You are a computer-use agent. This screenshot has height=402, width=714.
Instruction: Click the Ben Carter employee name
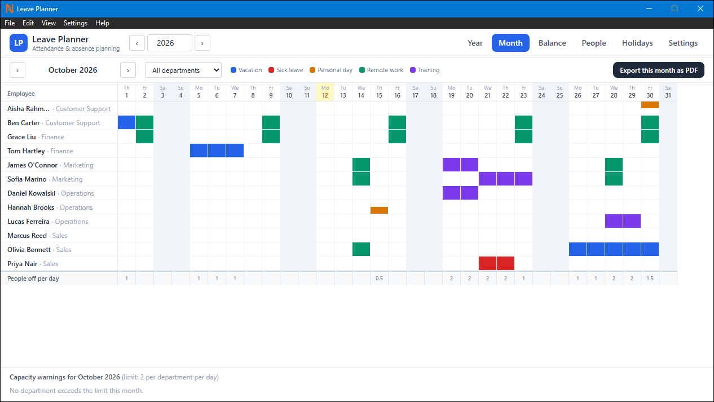tap(24, 123)
